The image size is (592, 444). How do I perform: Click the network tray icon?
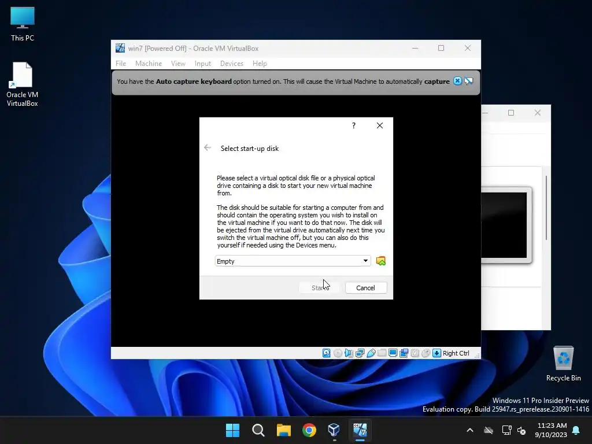506,430
